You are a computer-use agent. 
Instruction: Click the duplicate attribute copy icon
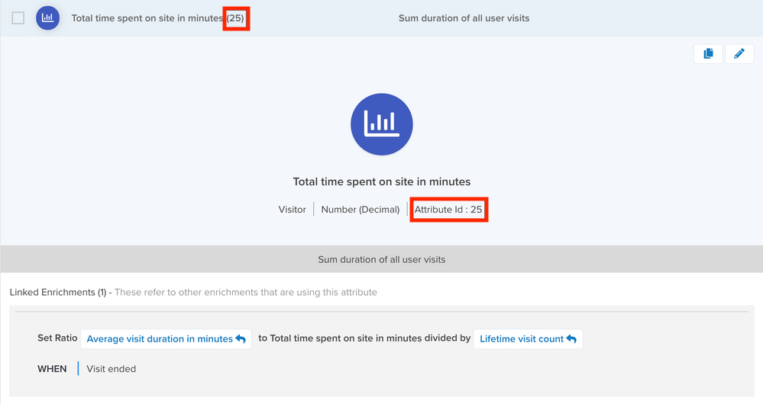[x=708, y=53]
